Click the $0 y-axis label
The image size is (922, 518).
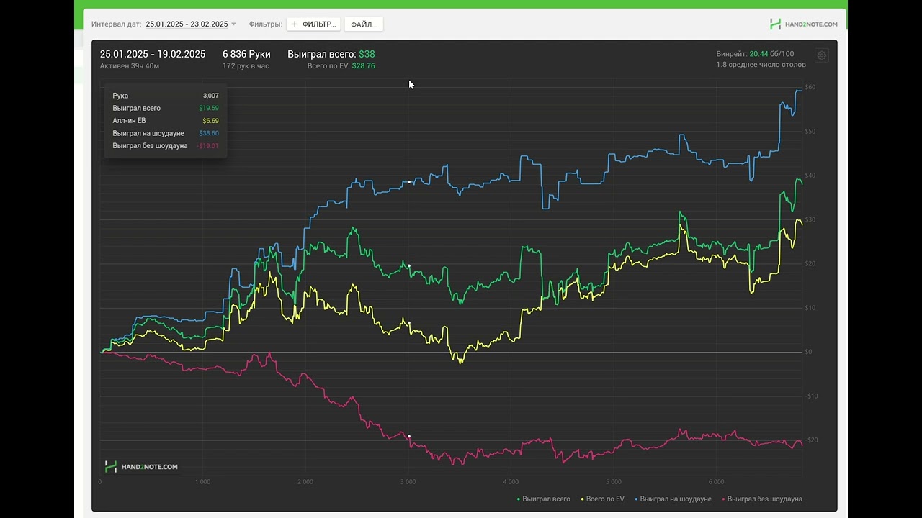click(809, 352)
